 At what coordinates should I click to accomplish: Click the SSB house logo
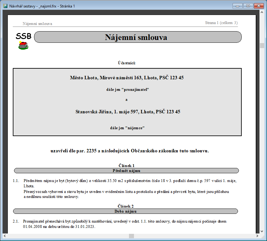(23, 41)
